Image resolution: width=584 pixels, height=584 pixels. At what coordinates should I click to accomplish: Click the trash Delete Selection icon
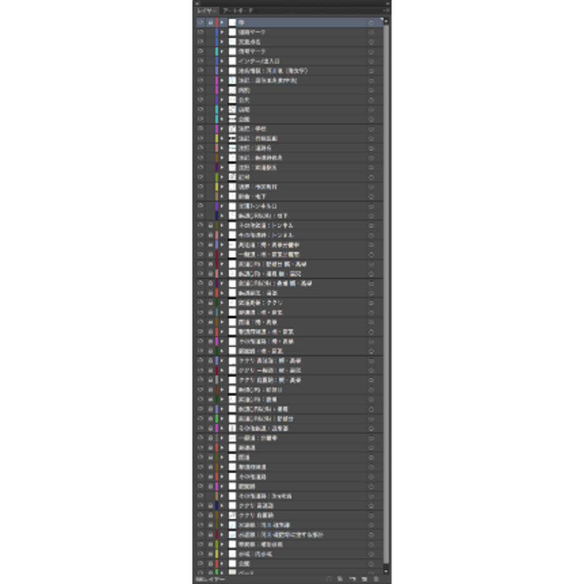[x=376, y=579]
